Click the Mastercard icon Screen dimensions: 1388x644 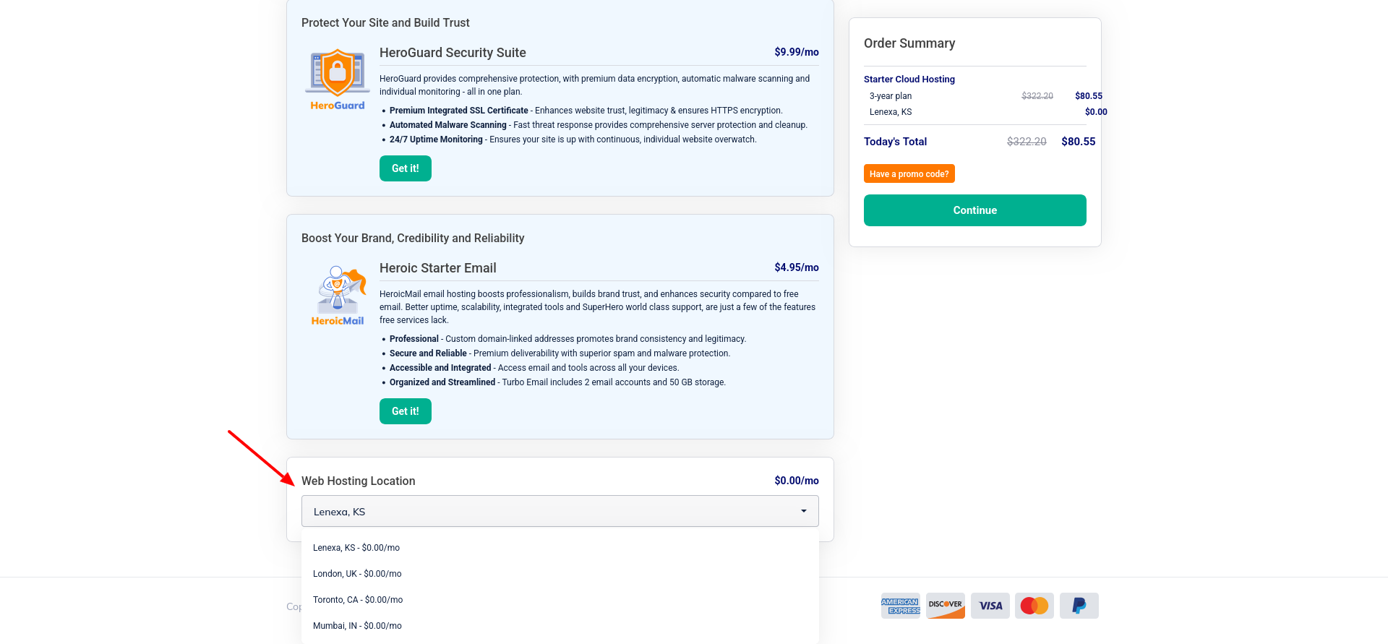coord(1034,606)
